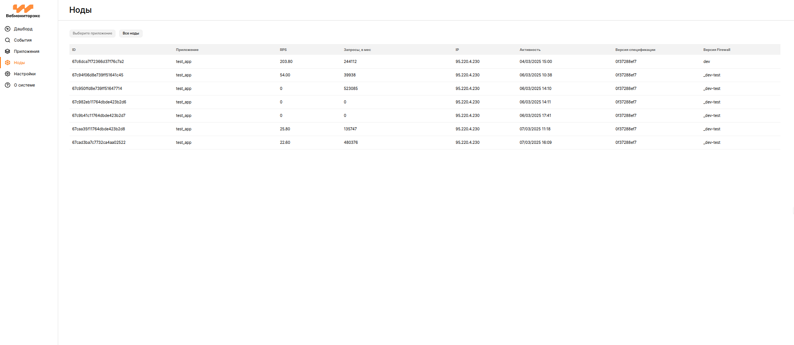Click the Запросы, в мес header

357,50
